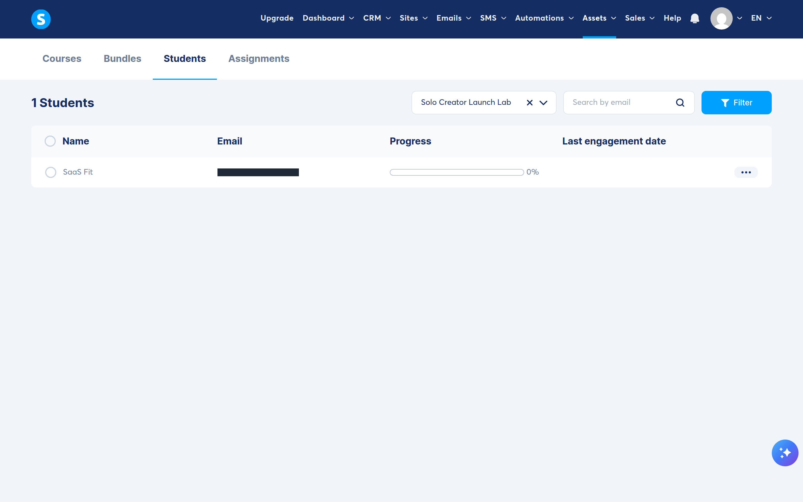Click the Progress column header

[410, 141]
